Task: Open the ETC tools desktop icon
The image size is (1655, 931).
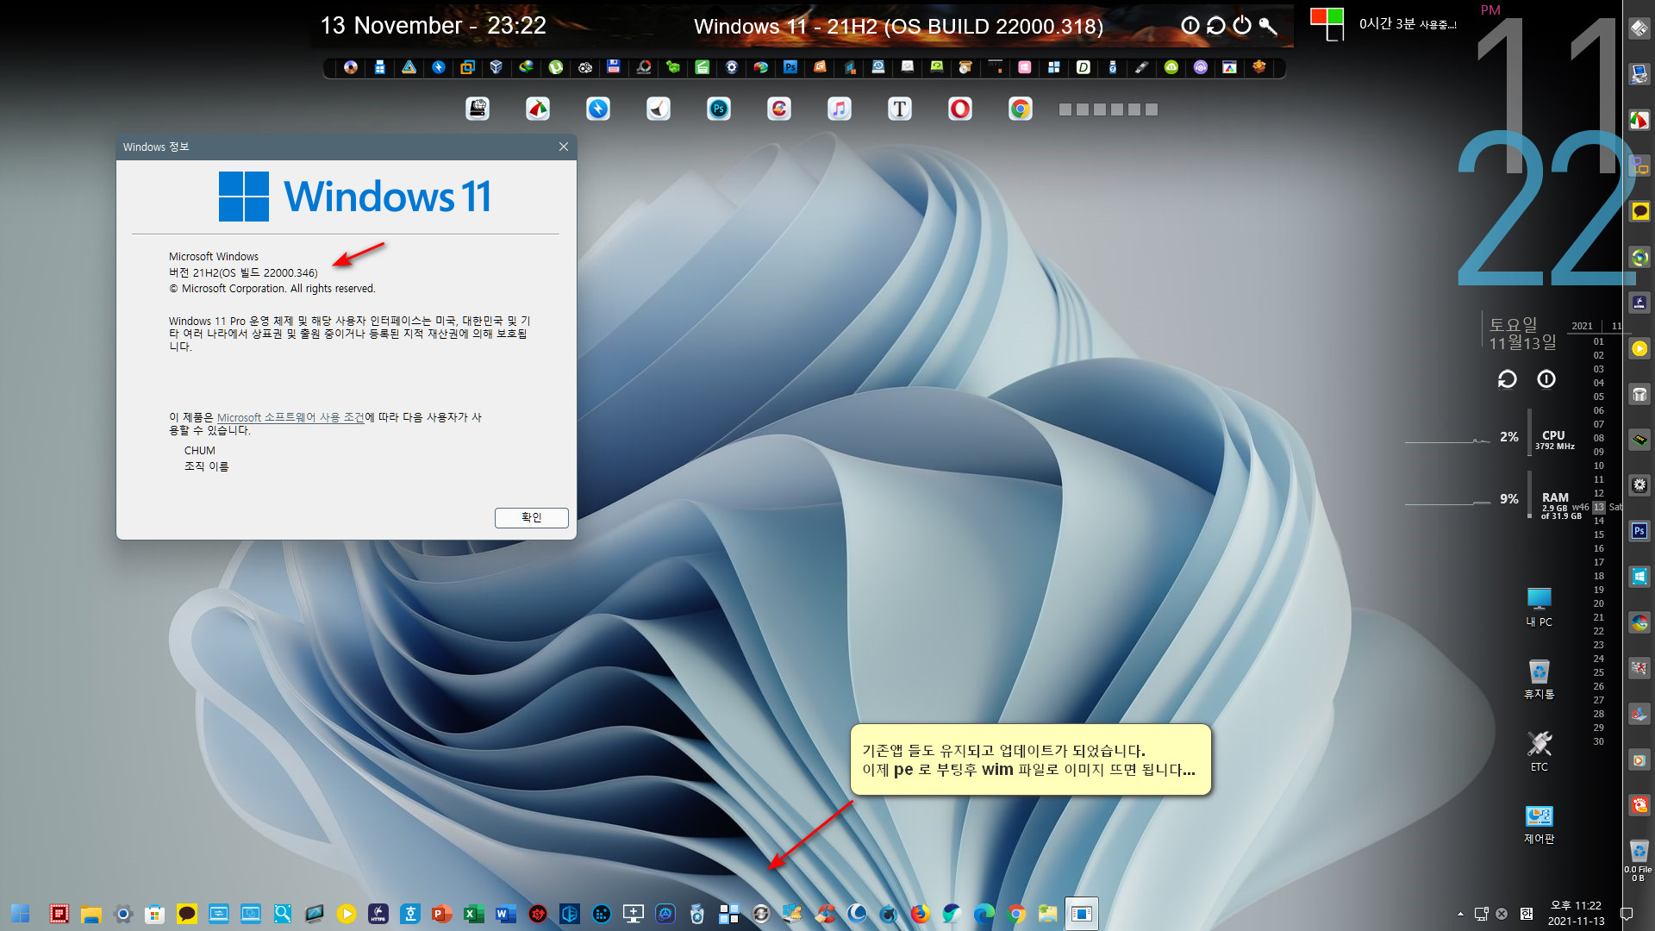Action: click(1539, 752)
